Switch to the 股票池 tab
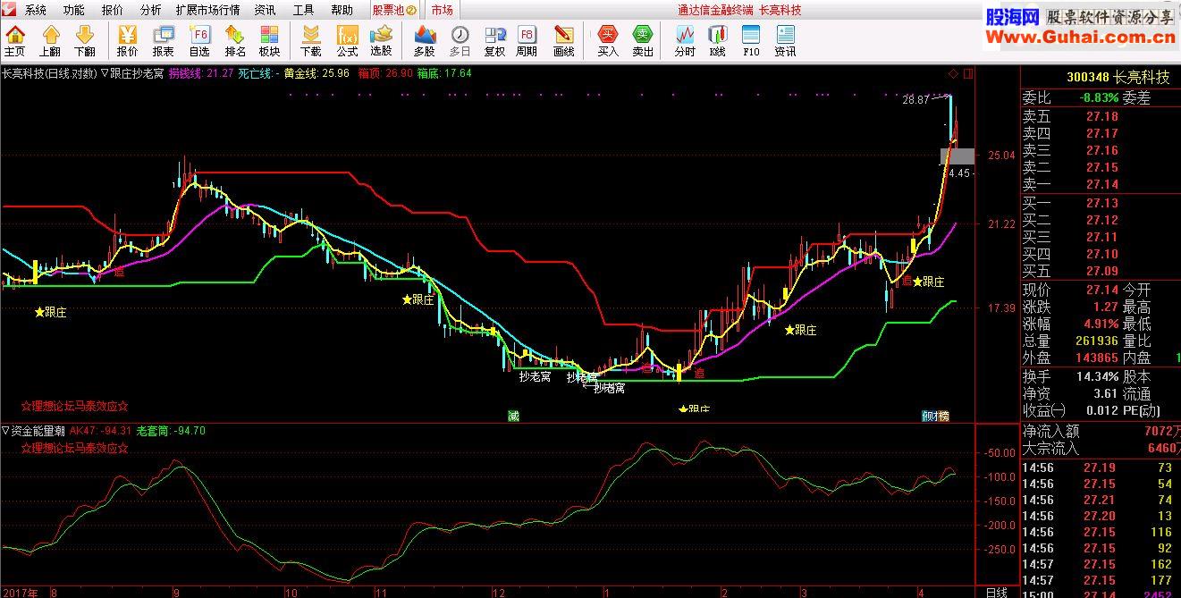The height and width of the screenshot is (598, 1181). tap(394, 10)
